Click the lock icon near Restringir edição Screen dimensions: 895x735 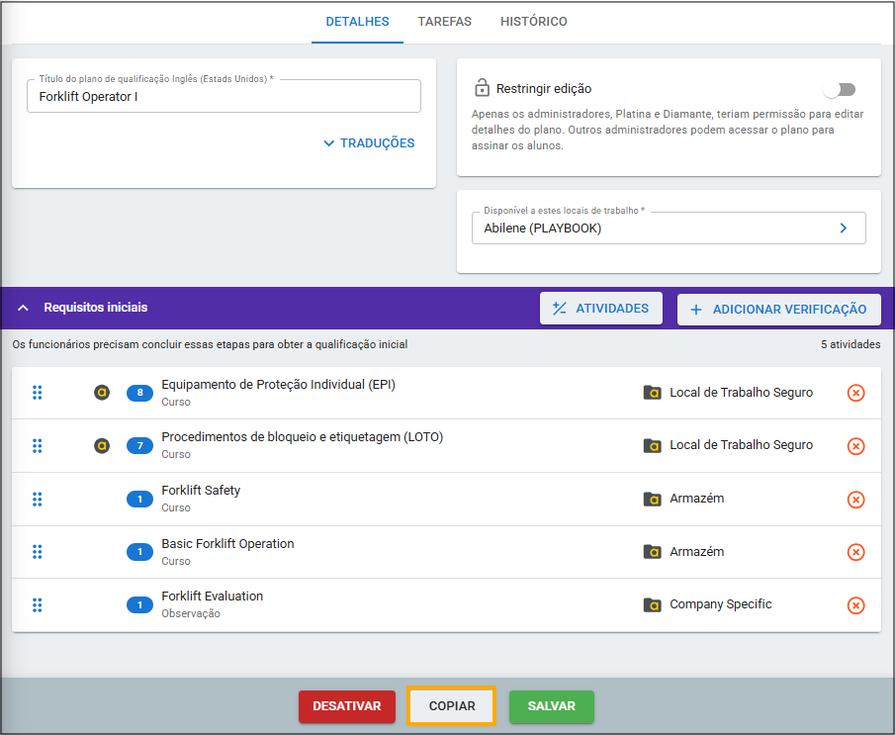coord(482,88)
